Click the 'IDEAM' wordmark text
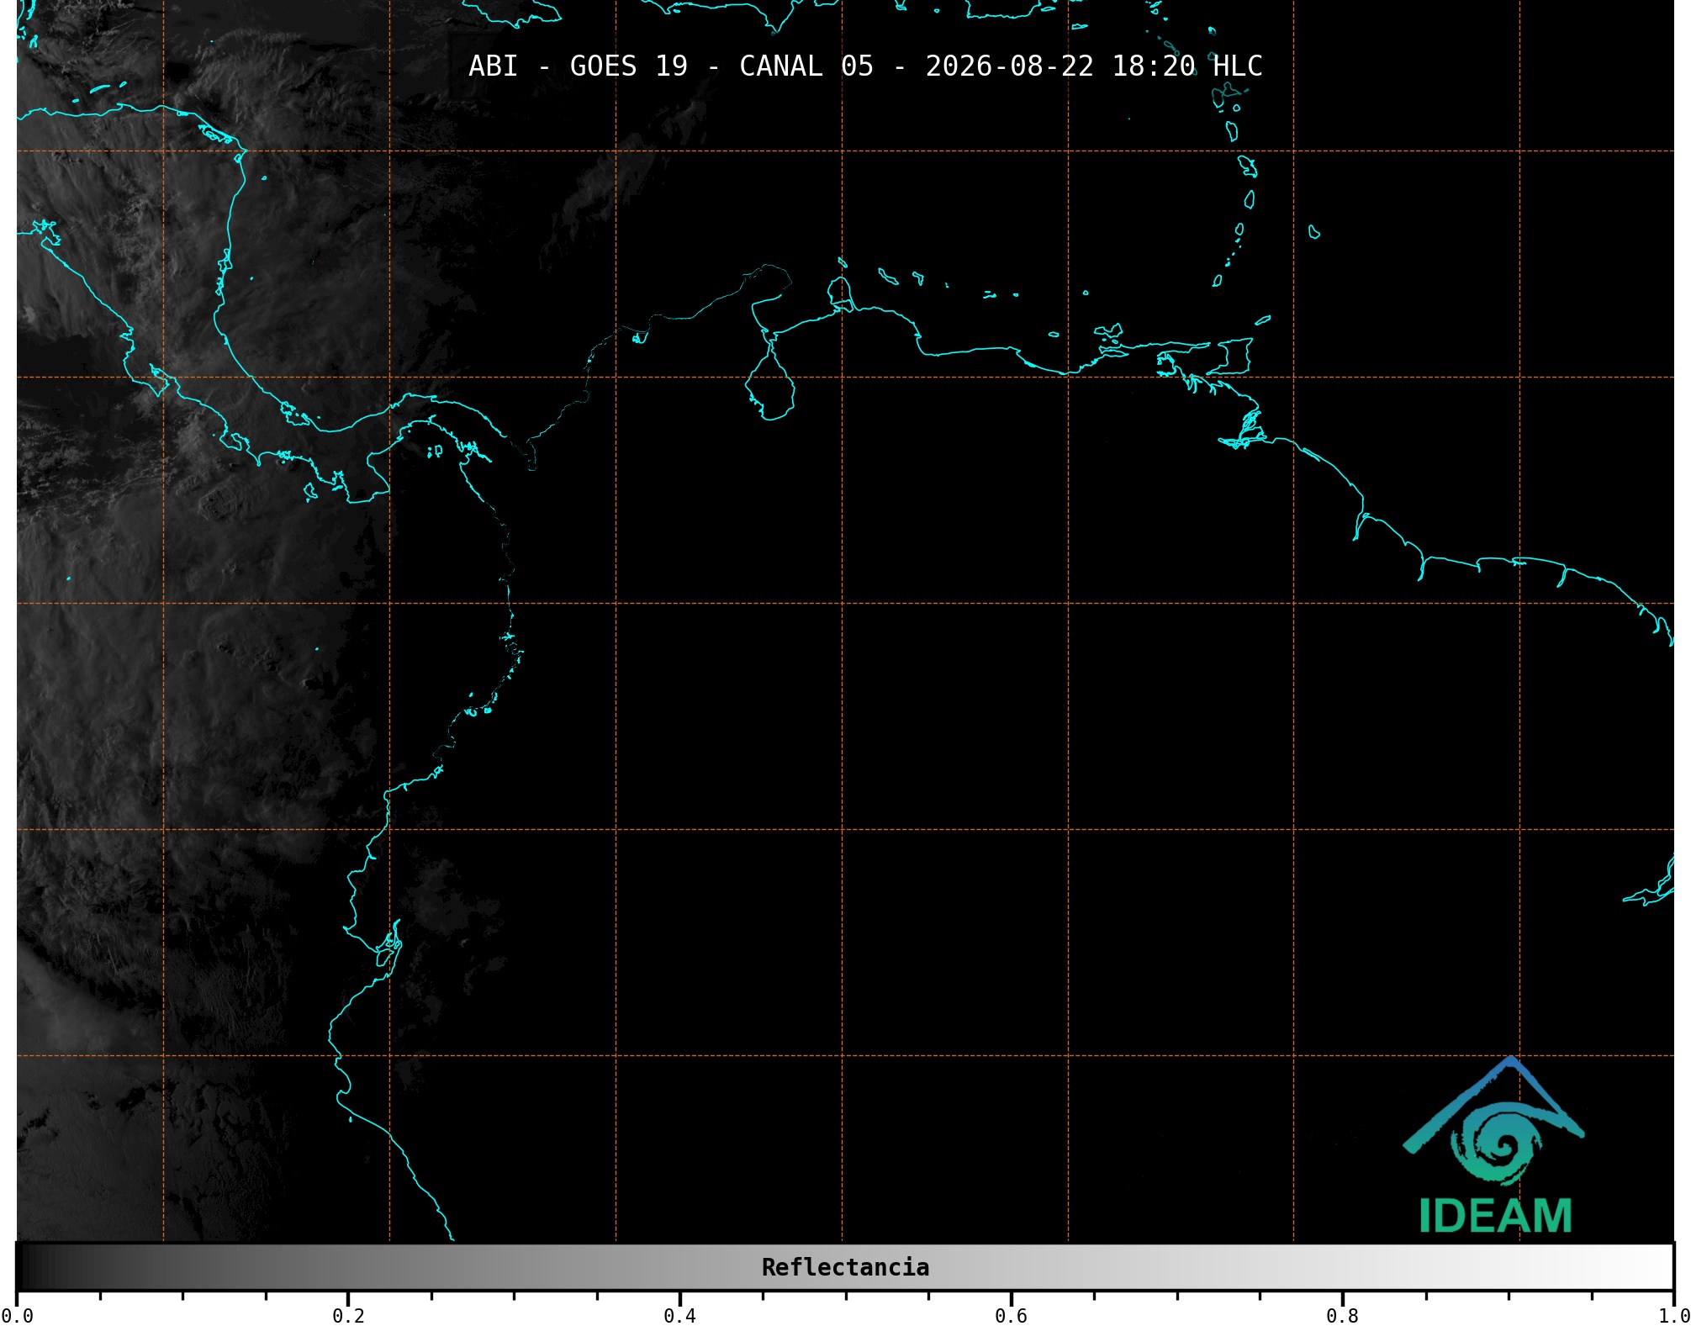 tap(1495, 1216)
